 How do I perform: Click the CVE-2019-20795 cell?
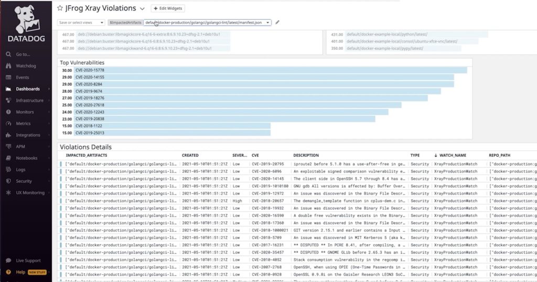coord(268,164)
